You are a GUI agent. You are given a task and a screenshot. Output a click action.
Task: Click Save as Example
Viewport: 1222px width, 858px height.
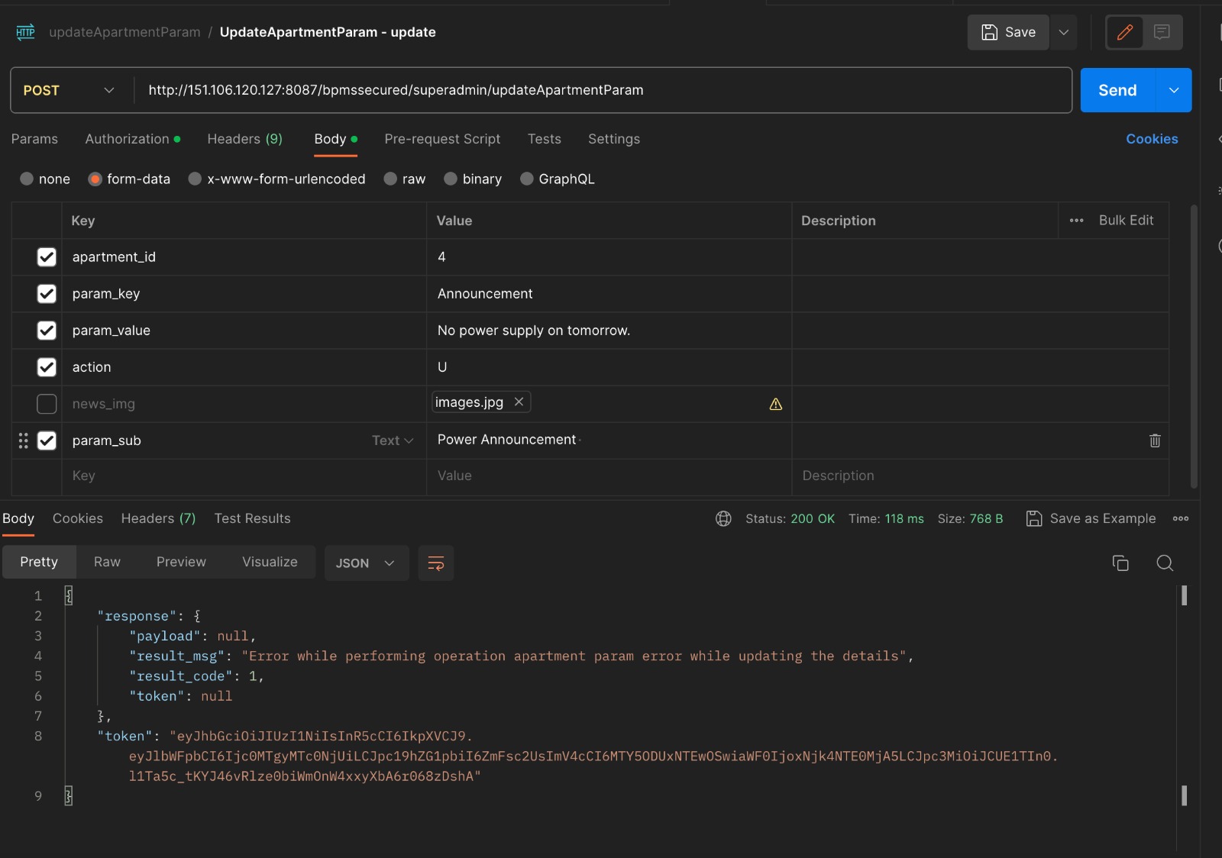[x=1091, y=519]
